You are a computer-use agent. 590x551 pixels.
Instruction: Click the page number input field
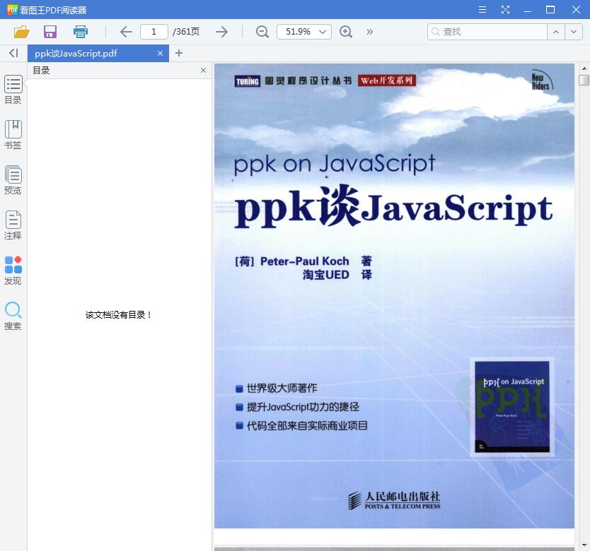tap(154, 32)
